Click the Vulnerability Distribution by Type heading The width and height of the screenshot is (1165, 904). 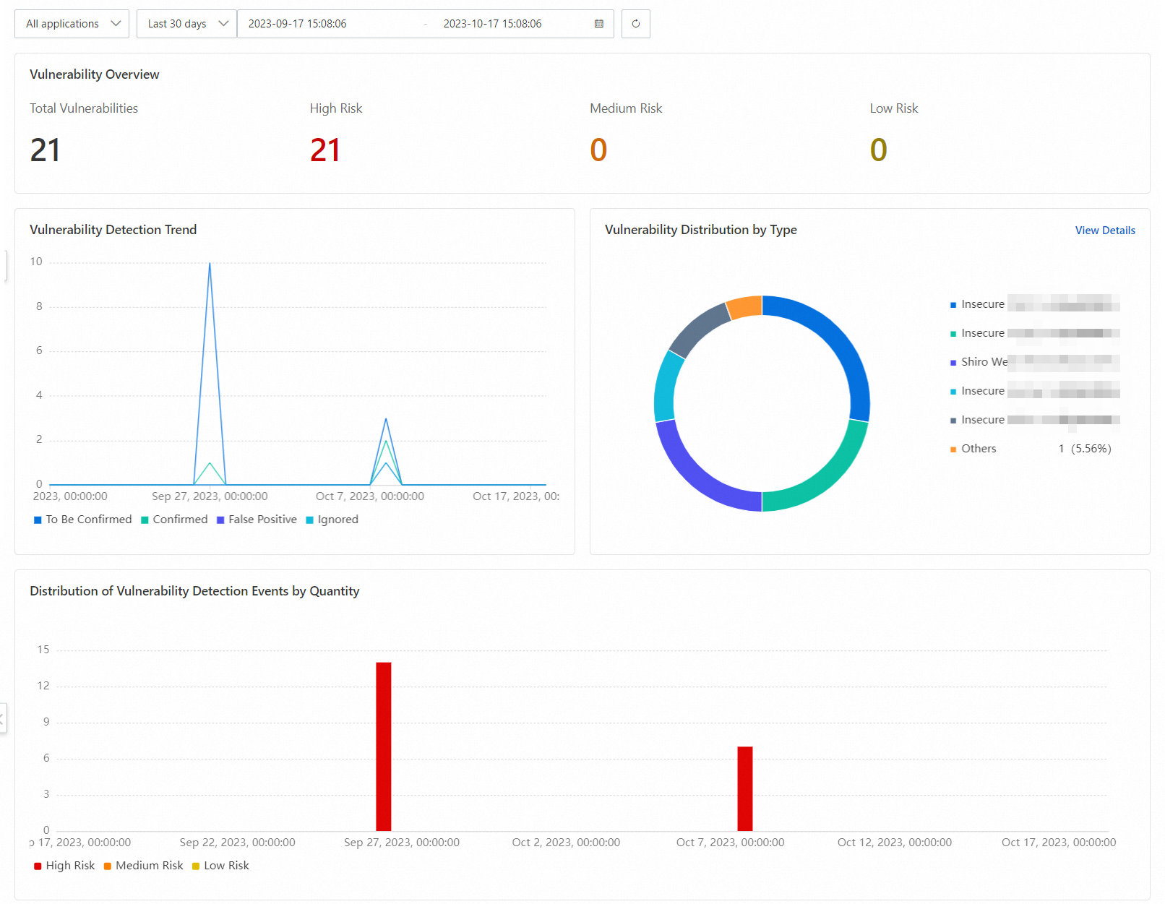(x=701, y=230)
